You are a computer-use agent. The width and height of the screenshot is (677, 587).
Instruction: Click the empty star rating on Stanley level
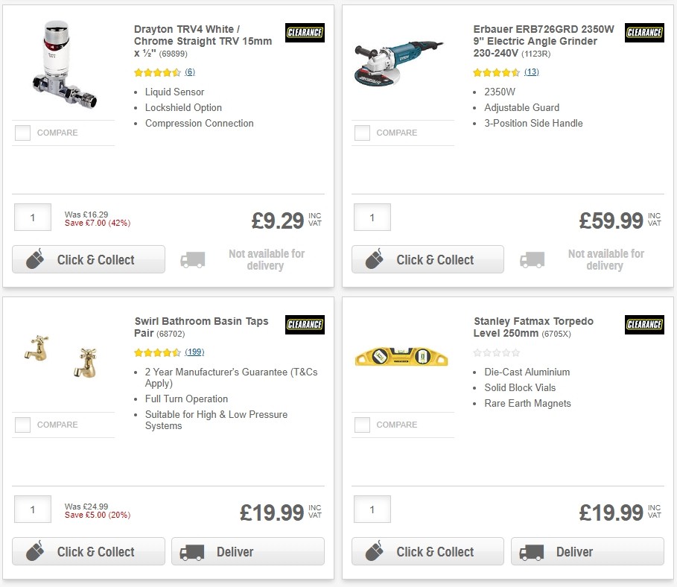[497, 352]
